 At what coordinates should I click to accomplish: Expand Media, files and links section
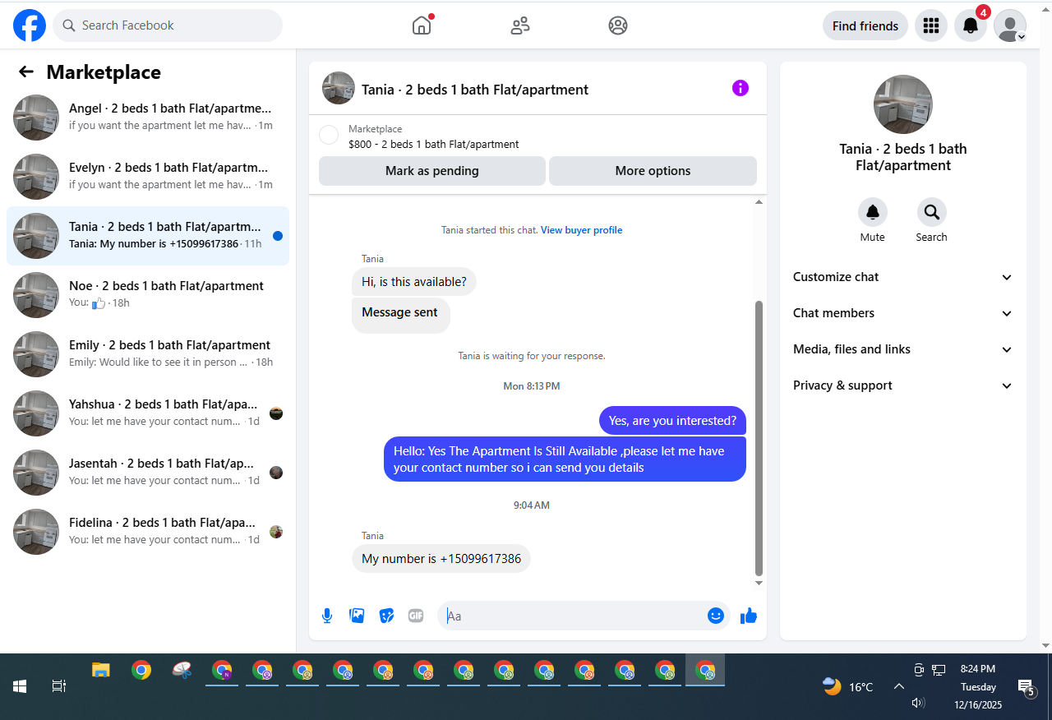tap(903, 349)
